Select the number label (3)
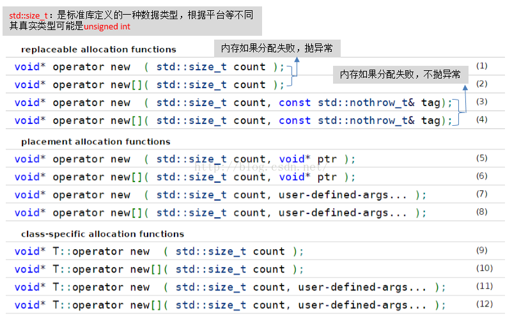This screenshot has height=320, width=512. tap(481, 102)
